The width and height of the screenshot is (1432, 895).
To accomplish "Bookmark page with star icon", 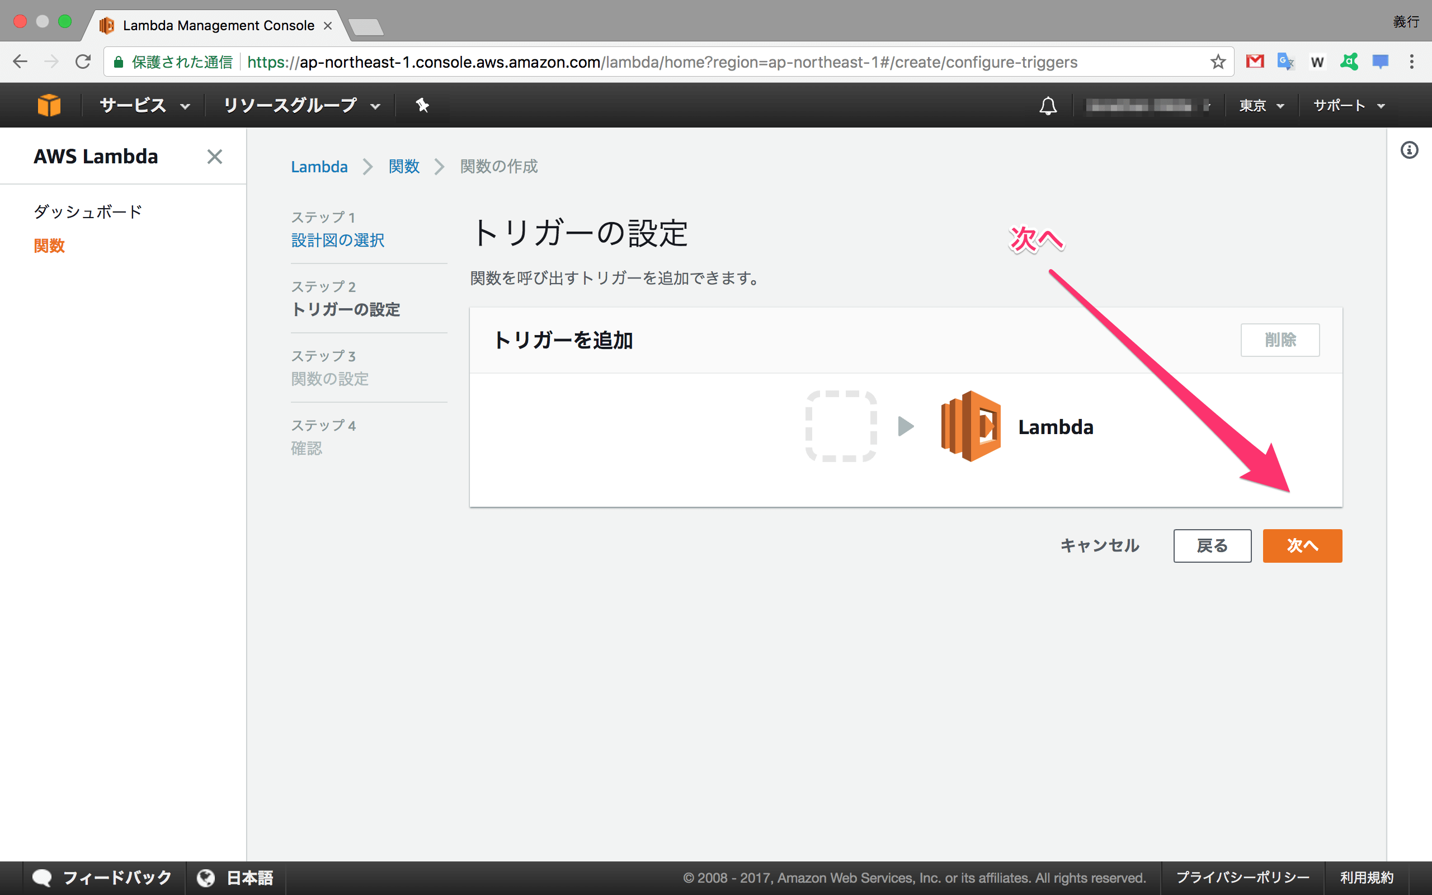I will click(x=1217, y=62).
